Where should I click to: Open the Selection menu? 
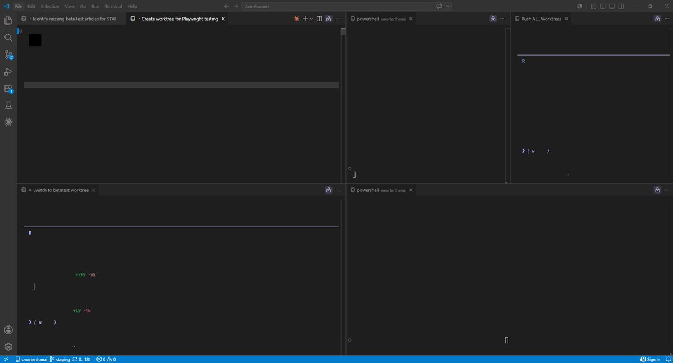(50, 6)
